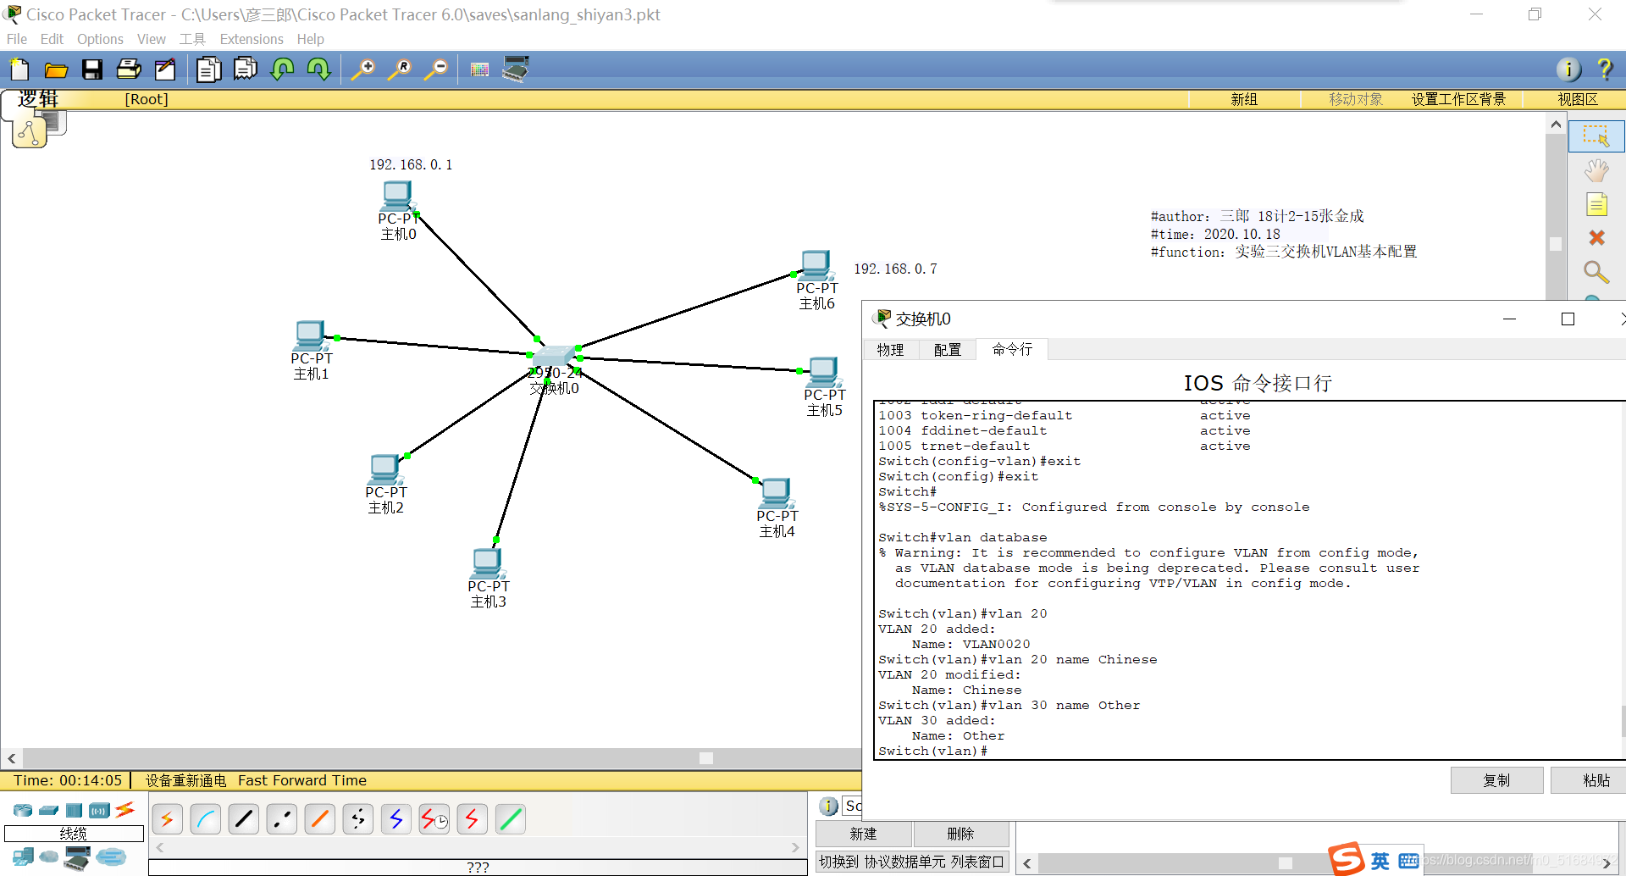This screenshot has width=1626, height=876.
Task: Save the file with the floppy disk icon
Action: point(92,69)
